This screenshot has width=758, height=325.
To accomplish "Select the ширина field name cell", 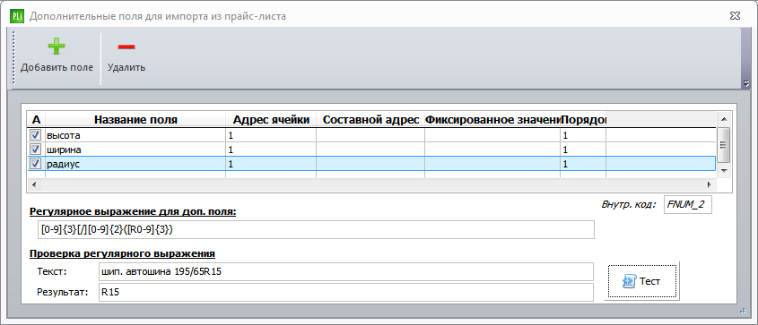I will click(x=135, y=150).
